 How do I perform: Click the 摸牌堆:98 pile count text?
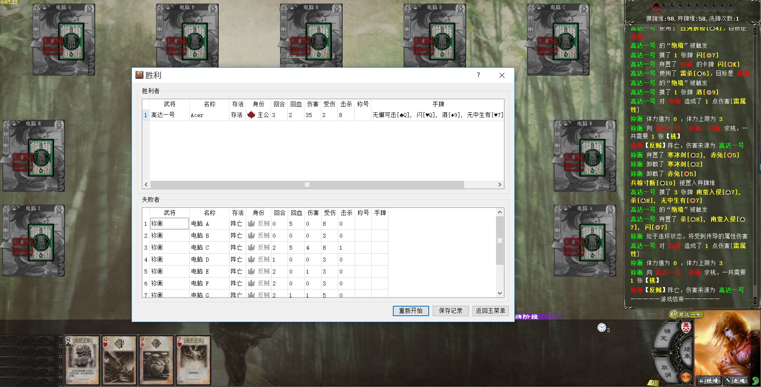[659, 19]
